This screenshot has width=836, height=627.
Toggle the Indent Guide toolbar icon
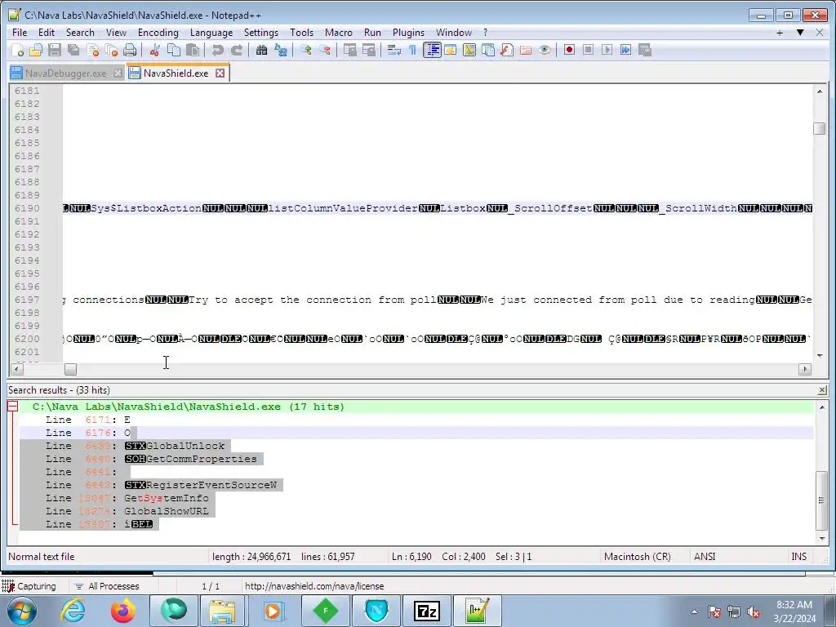432,50
